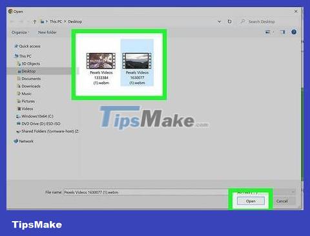Open the view options dropdown arrow
The height and width of the screenshot is (236, 310).
273,32
